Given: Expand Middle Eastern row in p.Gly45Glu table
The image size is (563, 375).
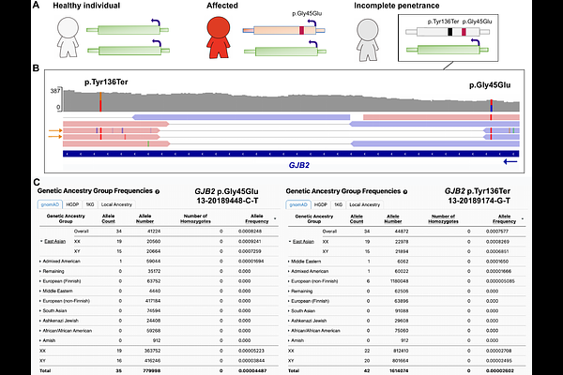Looking at the screenshot, I should pyautogui.click(x=40, y=291).
